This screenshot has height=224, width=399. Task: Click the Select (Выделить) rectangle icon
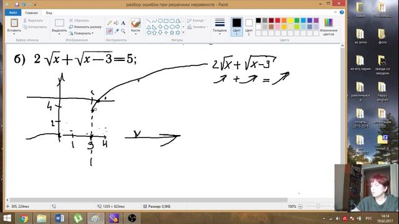pos(59,23)
